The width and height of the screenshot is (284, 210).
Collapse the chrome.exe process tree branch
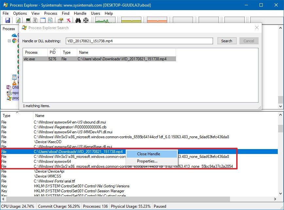(x=9, y=41)
